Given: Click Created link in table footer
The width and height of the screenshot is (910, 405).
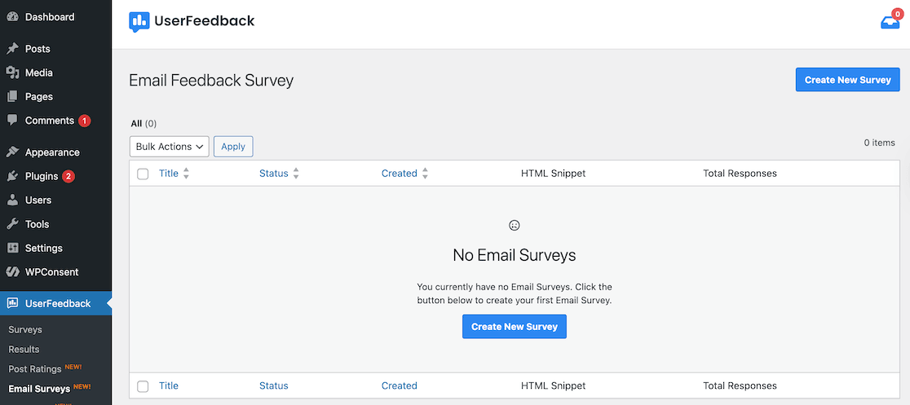Looking at the screenshot, I should (x=400, y=386).
